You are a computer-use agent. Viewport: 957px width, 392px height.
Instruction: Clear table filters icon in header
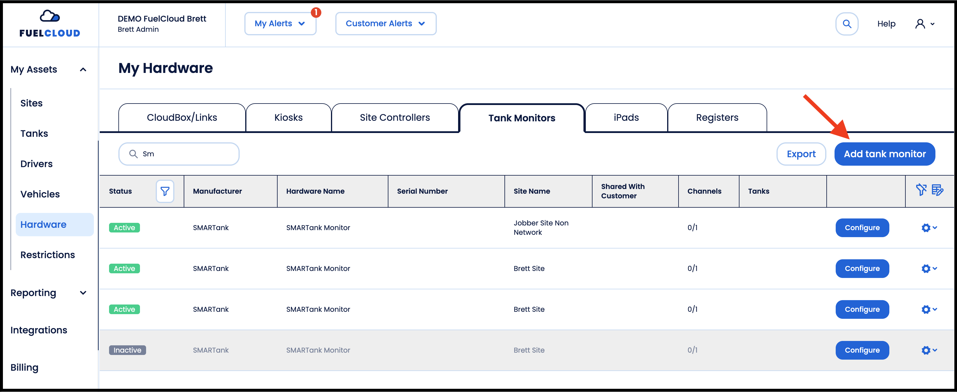921,190
